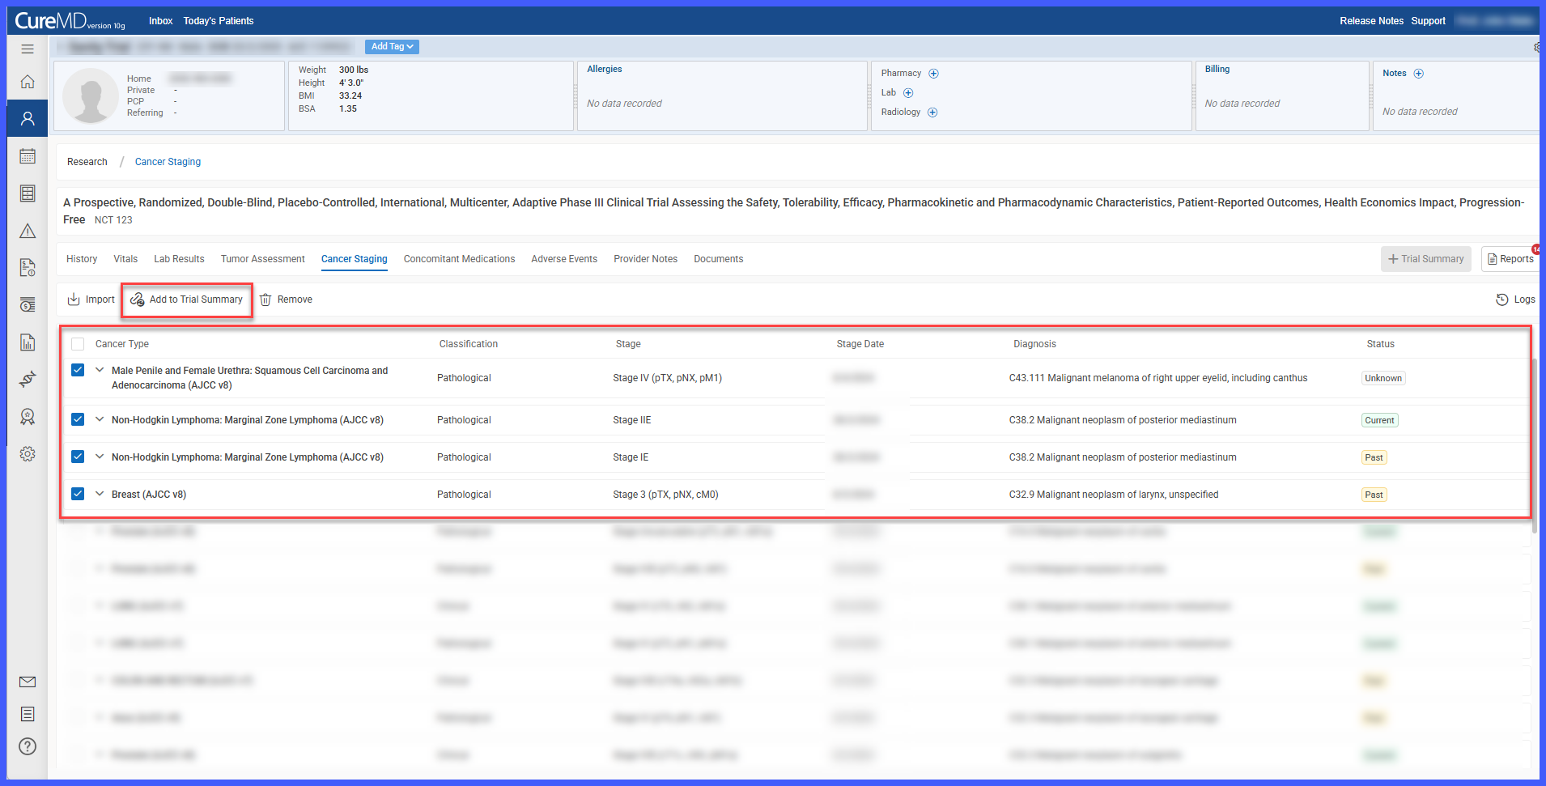Expand the Breast (AJCC v8) row chevron
This screenshot has width=1546, height=786.
[x=100, y=494]
